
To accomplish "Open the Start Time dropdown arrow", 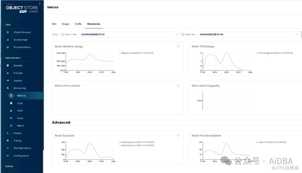I will point(177,35).
